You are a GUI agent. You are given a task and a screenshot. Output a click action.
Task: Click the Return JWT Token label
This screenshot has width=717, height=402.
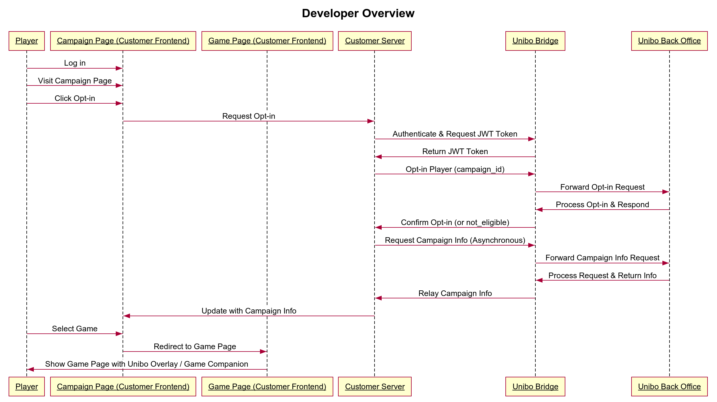[x=455, y=151]
